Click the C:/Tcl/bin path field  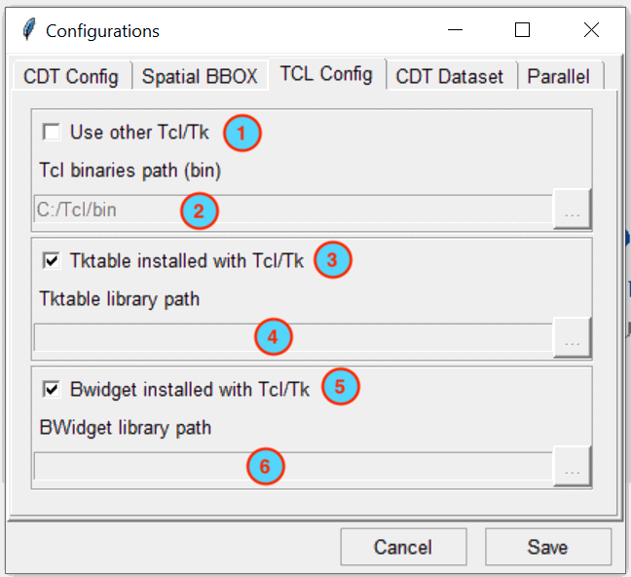coord(293,210)
